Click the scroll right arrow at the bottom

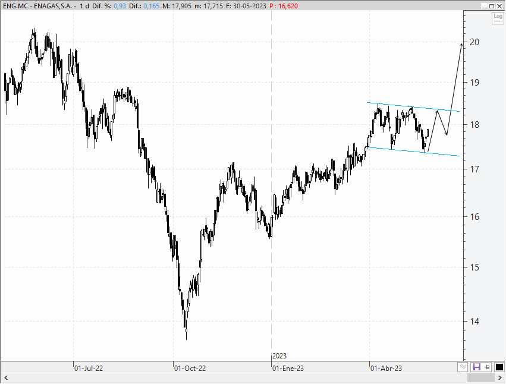[x=501, y=377]
